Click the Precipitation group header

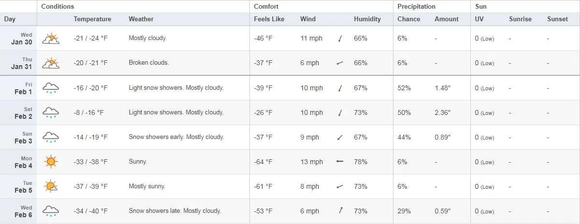417,7
